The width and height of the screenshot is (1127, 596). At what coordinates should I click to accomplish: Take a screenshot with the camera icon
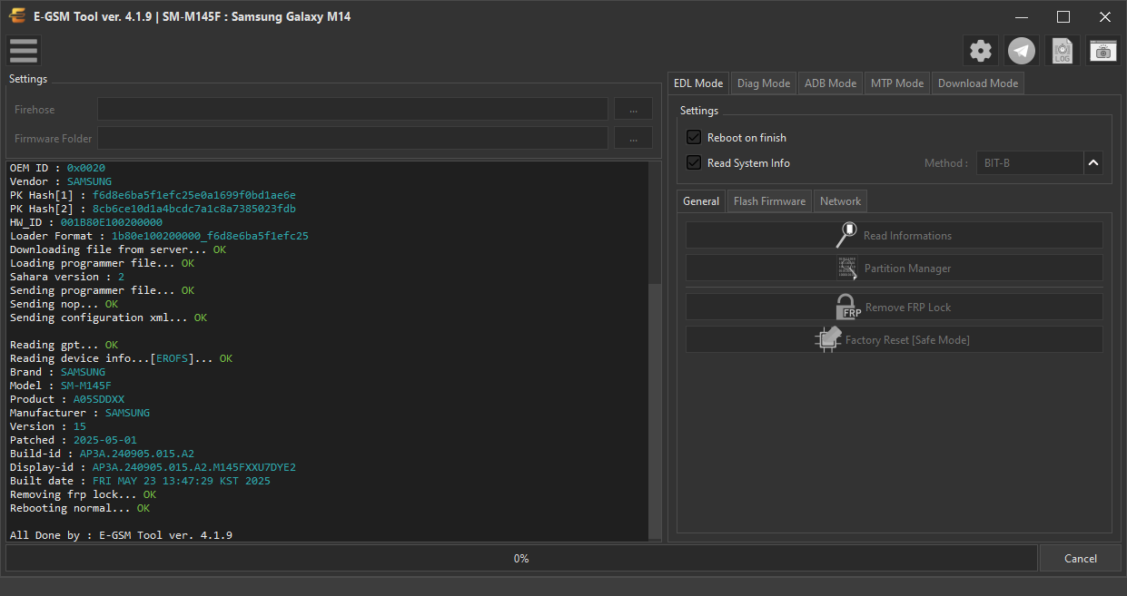(1103, 51)
